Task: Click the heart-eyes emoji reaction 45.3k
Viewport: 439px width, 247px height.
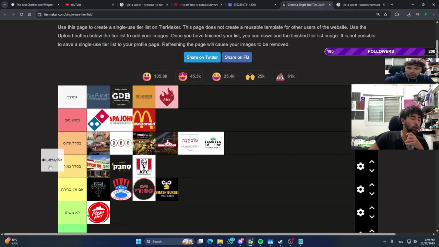Action: [190, 76]
